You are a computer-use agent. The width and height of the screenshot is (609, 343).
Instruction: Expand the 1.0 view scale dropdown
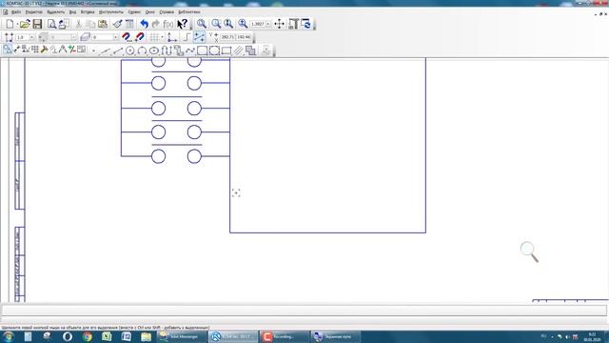(x=31, y=37)
